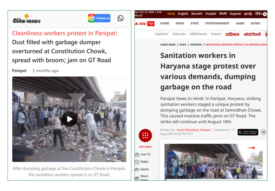Click the 'Panipat News In Hindi' article summary paragraph
Screen dimensions: 275x191
[x=211, y=110]
